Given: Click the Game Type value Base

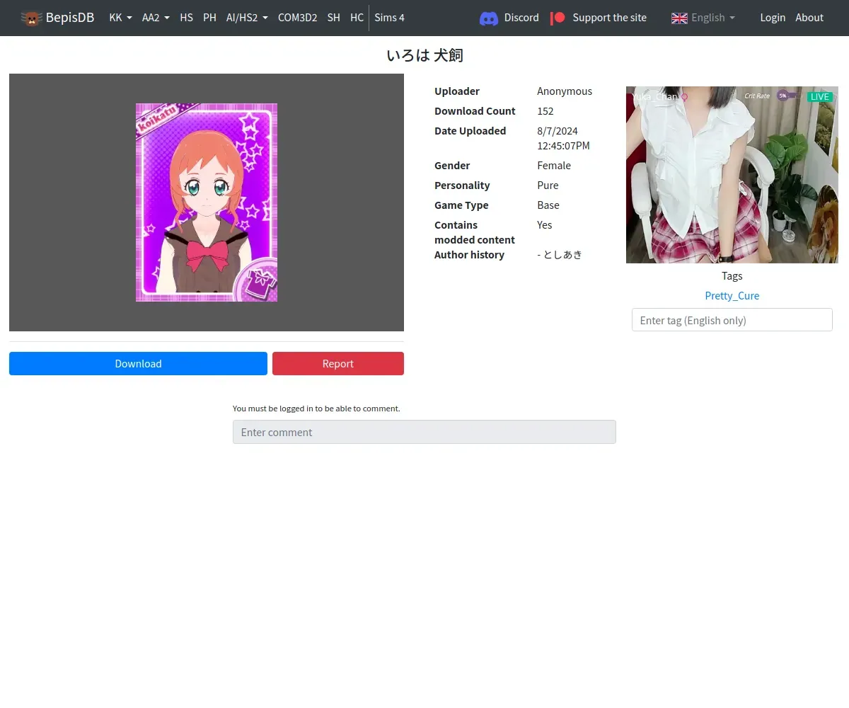Looking at the screenshot, I should click(548, 205).
